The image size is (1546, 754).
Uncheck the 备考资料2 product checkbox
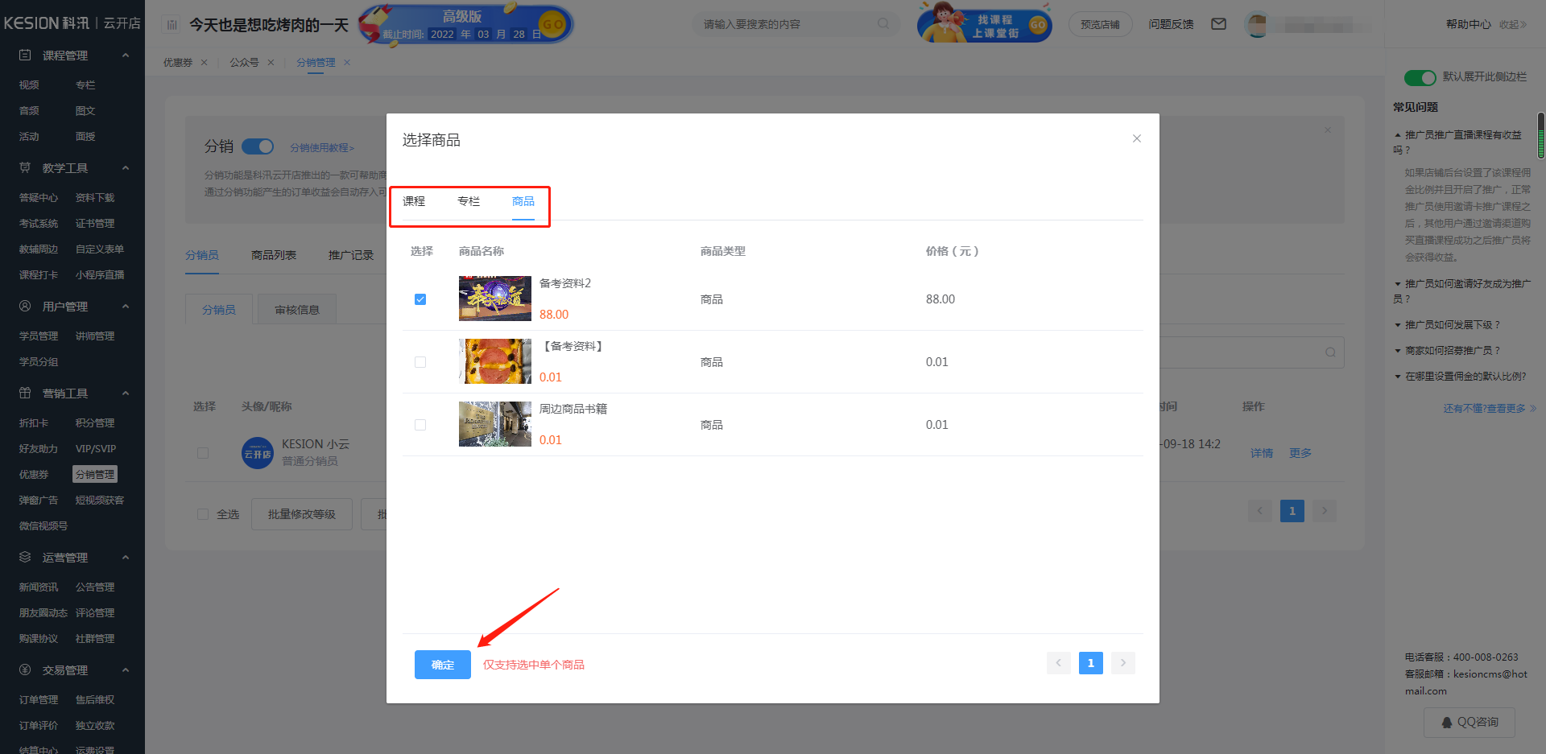[x=420, y=299]
